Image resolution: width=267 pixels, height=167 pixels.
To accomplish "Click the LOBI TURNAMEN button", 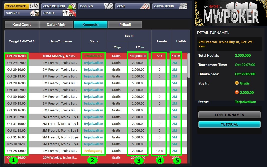I will [x=229, y=115].
